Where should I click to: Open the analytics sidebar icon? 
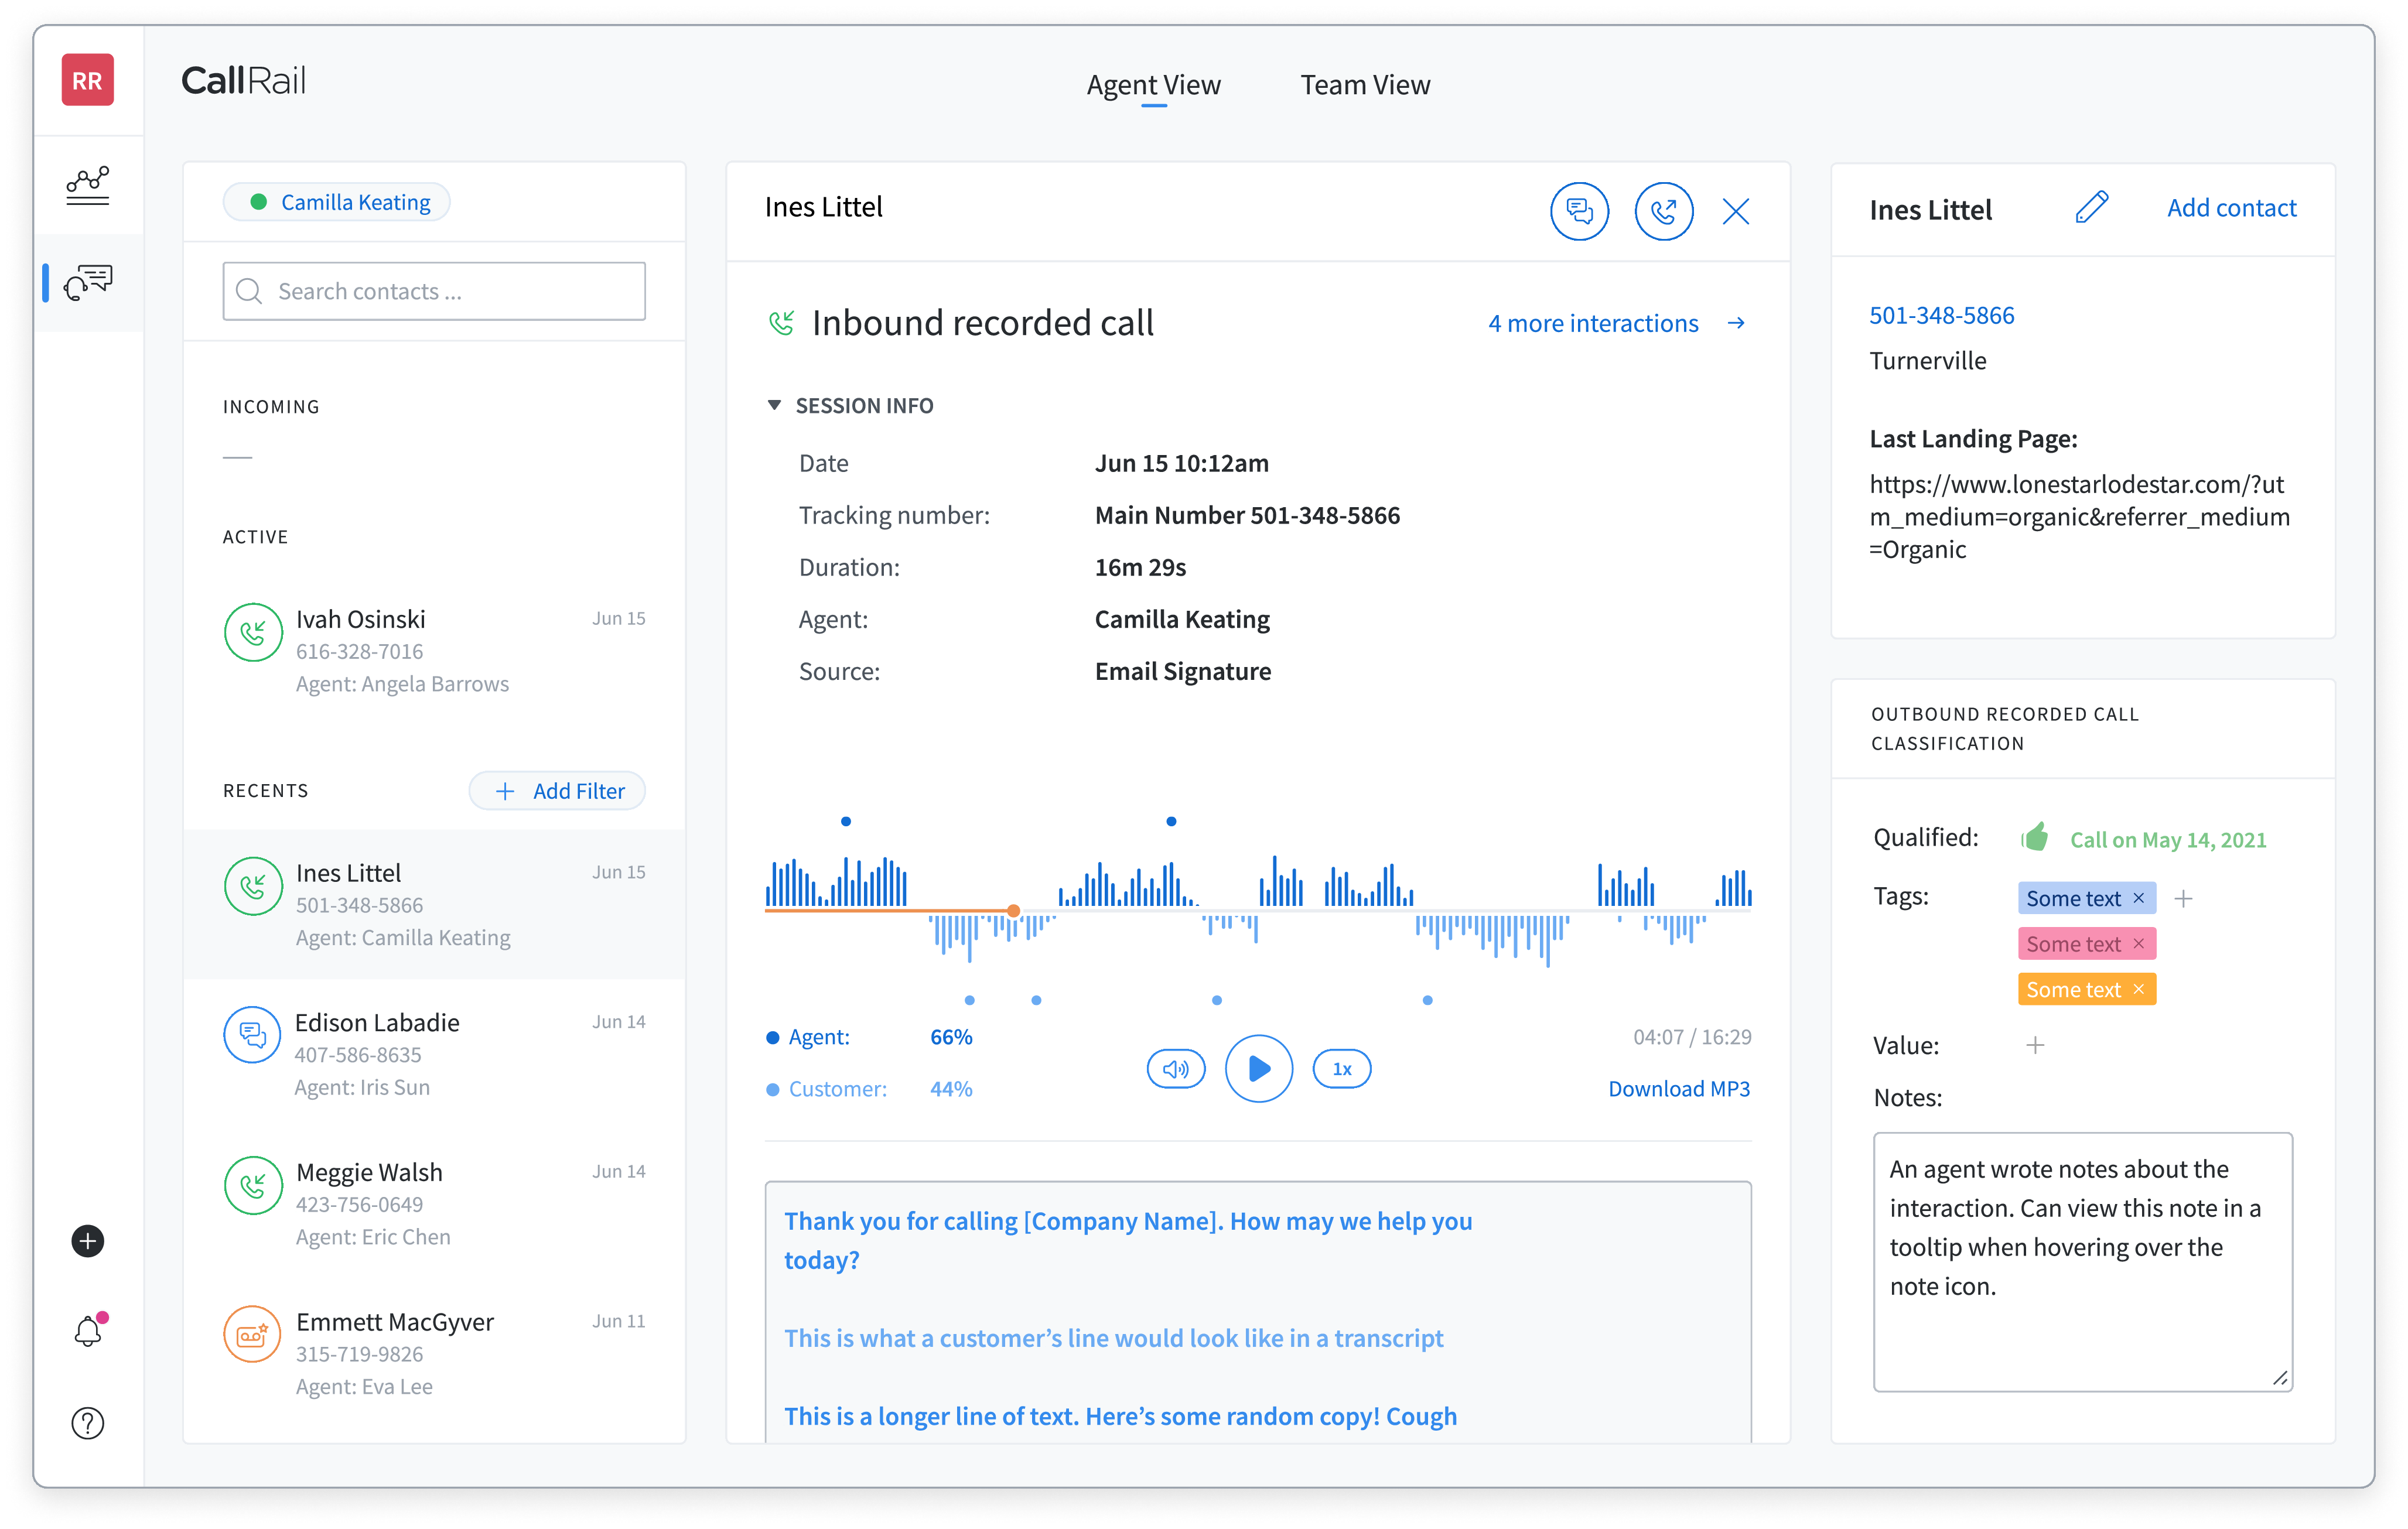point(88,186)
